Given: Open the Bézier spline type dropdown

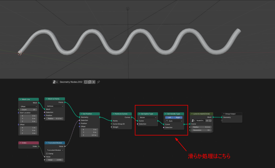Looking at the screenshot, I should pos(147,118).
